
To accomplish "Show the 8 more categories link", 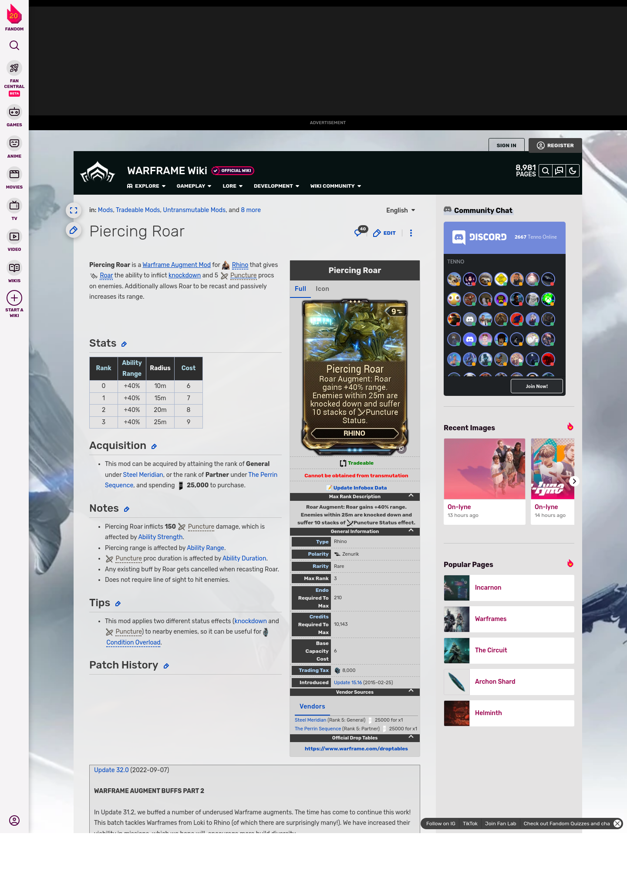I will (251, 210).
